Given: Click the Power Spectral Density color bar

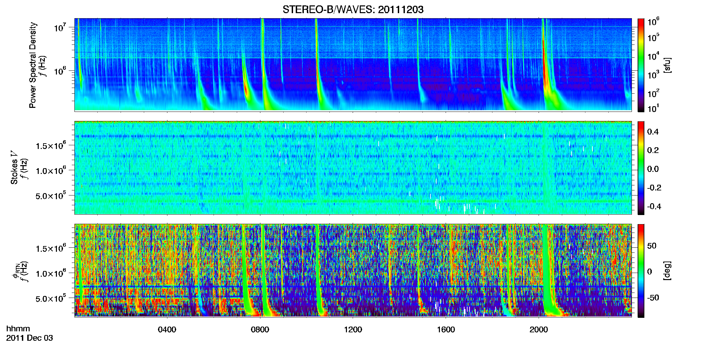Looking at the screenshot, I should [x=641, y=65].
